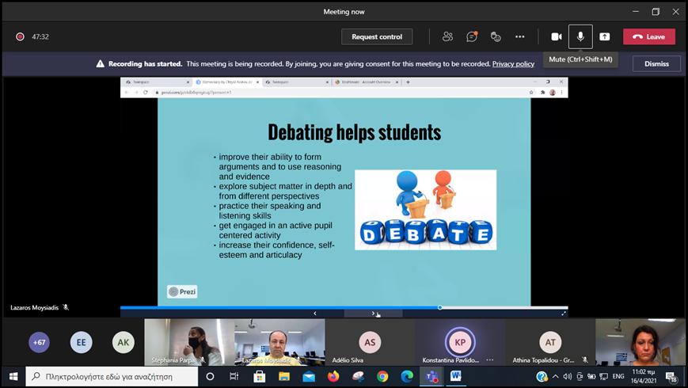Screen dimensions: 688x388
Task: Open the Windows Start menu
Action: pyautogui.click(x=13, y=377)
